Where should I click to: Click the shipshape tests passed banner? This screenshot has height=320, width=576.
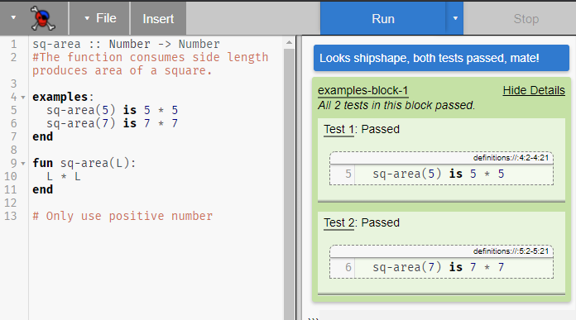[441, 58]
